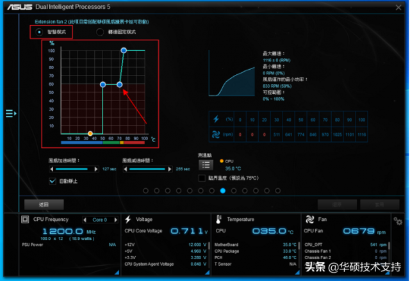Click the +12V 12.000 V row
410x281 pixels.
click(x=165, y=245)
